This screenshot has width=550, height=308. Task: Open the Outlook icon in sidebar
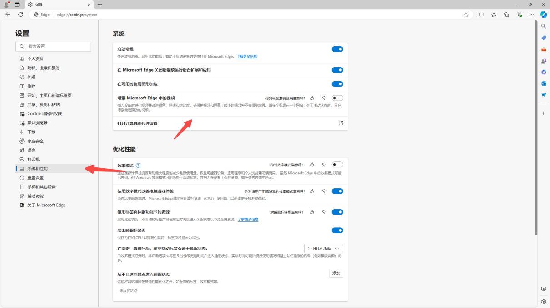(x=544, y=83)
